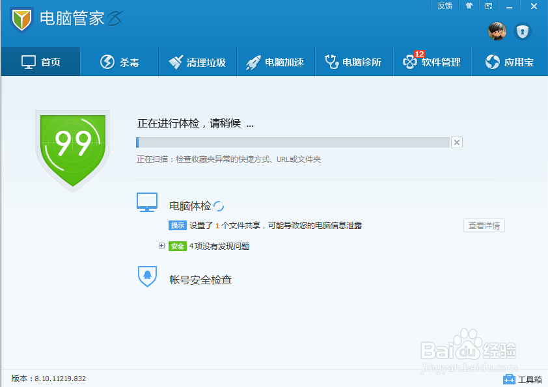Switch to the 杀毒 antivirus tab
The height and width of the screenshot is (387, 548).
pyautogui.click(x=120, y=62)
